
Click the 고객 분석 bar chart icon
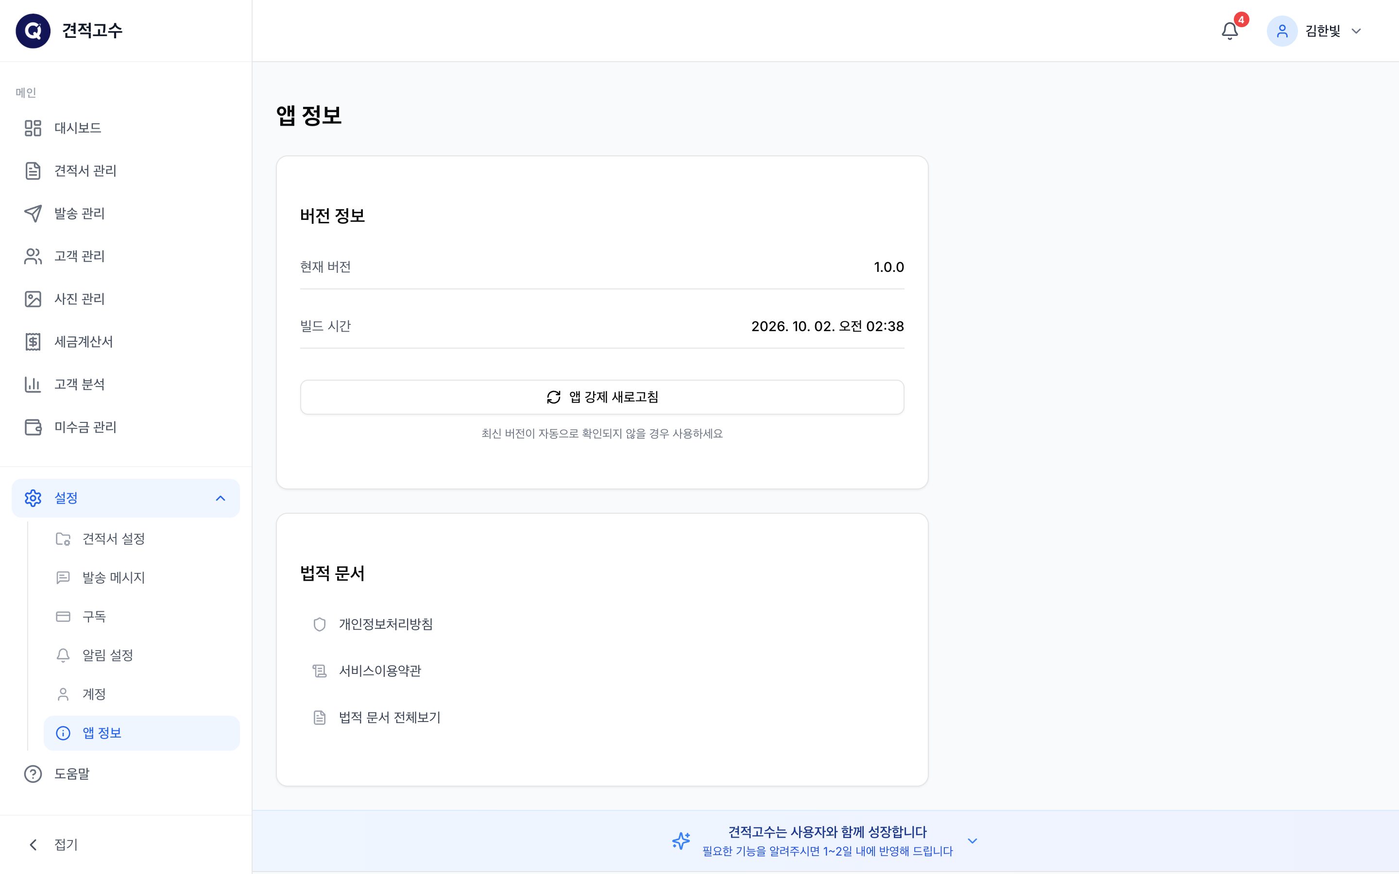coord(33,385)
